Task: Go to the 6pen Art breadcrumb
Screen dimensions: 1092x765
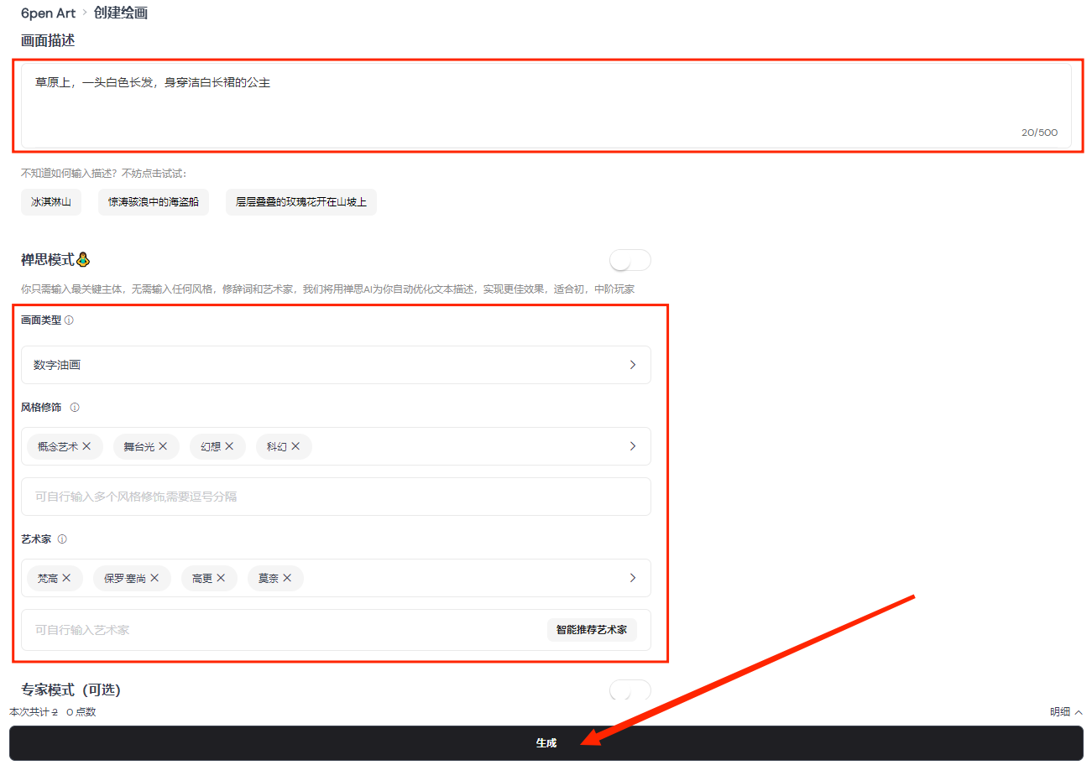Action: 48,13
